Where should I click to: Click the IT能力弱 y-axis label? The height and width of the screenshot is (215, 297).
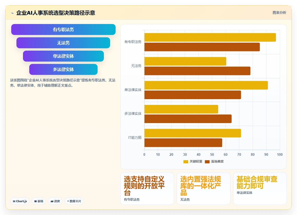coord(135,138)
